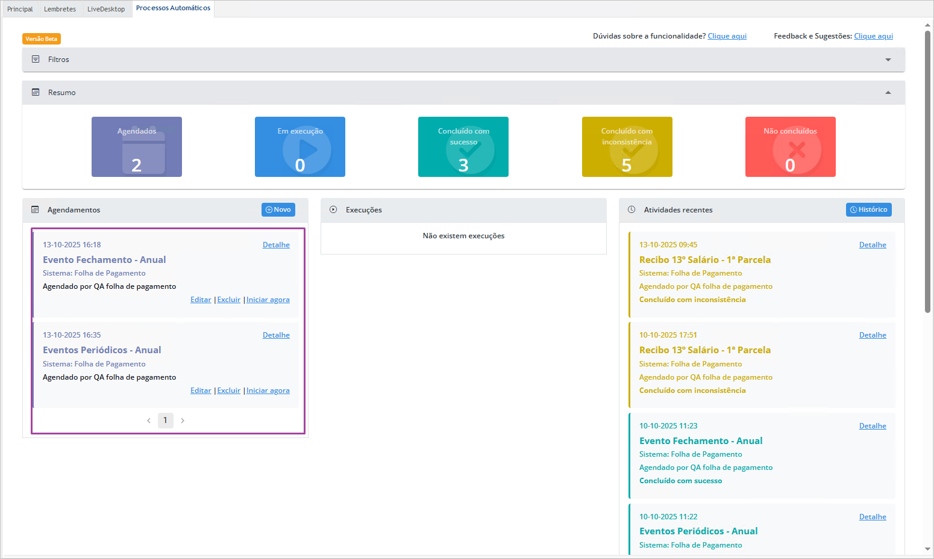This screenshot has height=559, width=934.
Task: Click Iniciar agora for Evento Fechamento - Anual
Action: click(x=268, y=300)
